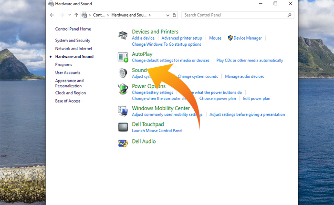This screenshot has width=334, height=205.
Task: Refresh the Control Panel view
Action: 174,15
